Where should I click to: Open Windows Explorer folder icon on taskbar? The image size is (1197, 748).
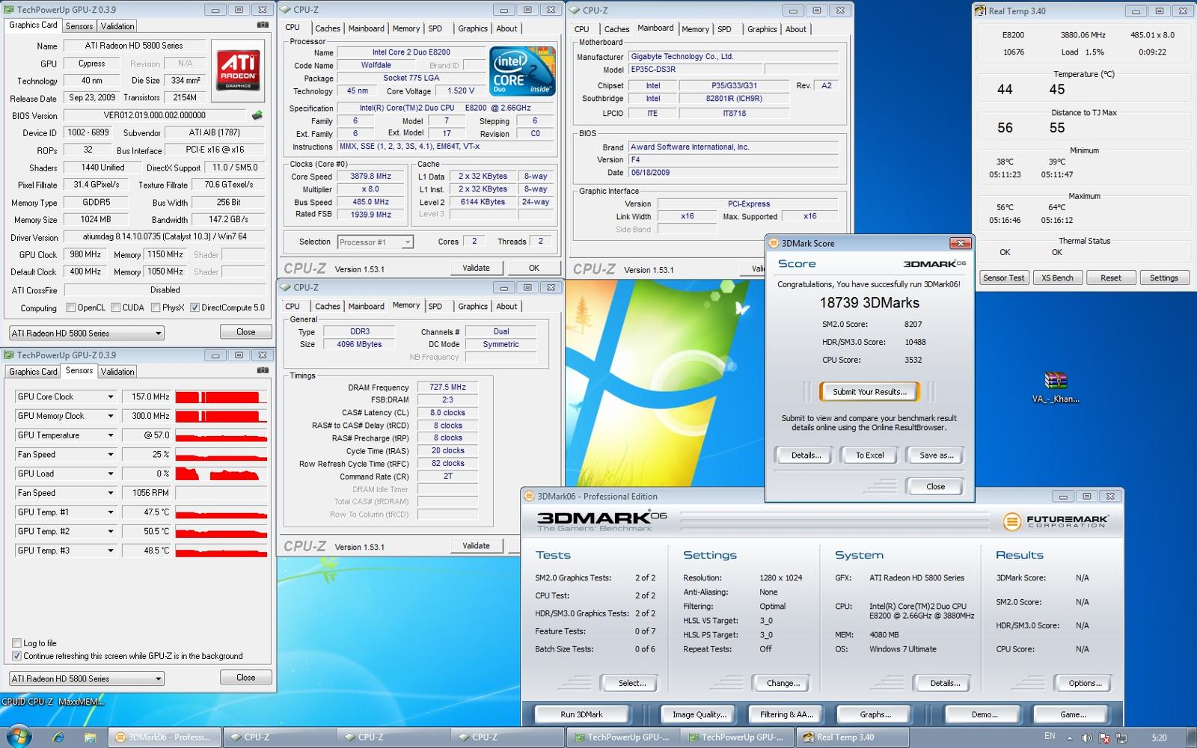(90, 738)
